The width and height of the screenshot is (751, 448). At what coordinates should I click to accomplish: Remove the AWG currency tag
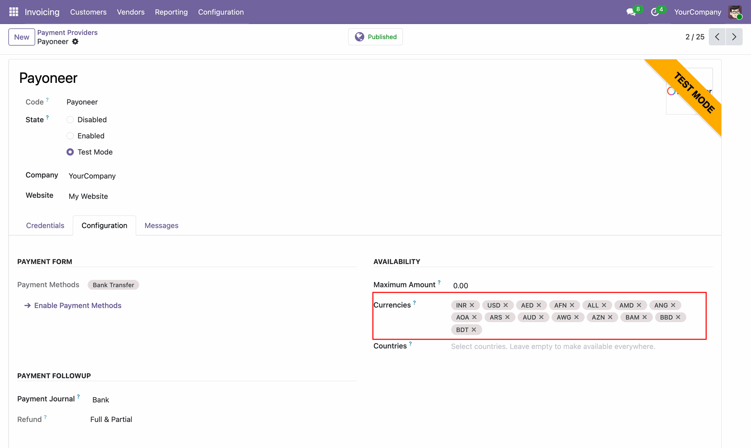[x=577, y=317]
